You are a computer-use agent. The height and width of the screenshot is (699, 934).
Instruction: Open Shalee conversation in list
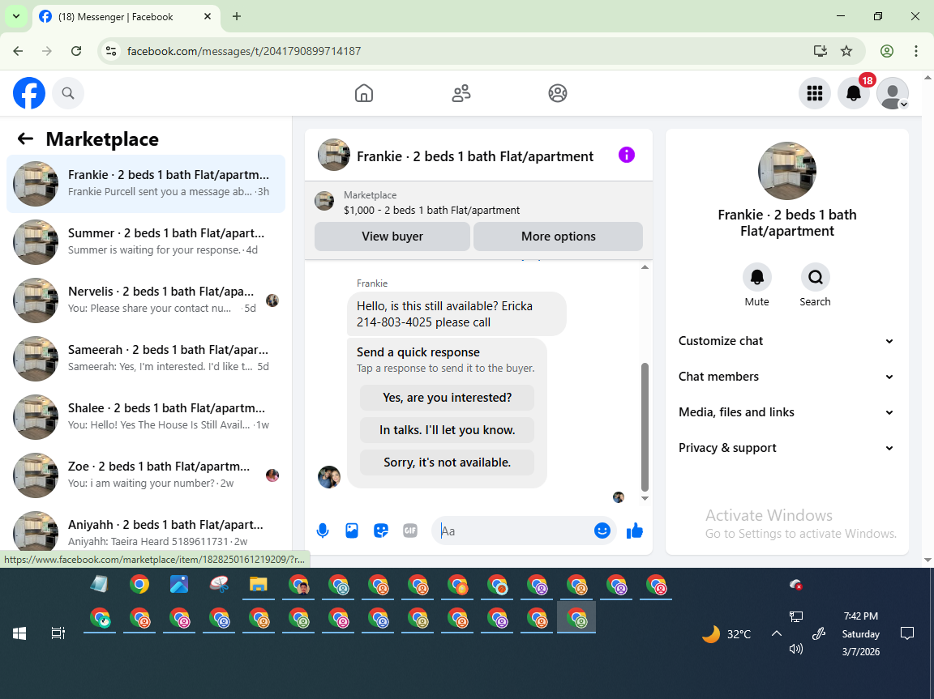(146, 417)
